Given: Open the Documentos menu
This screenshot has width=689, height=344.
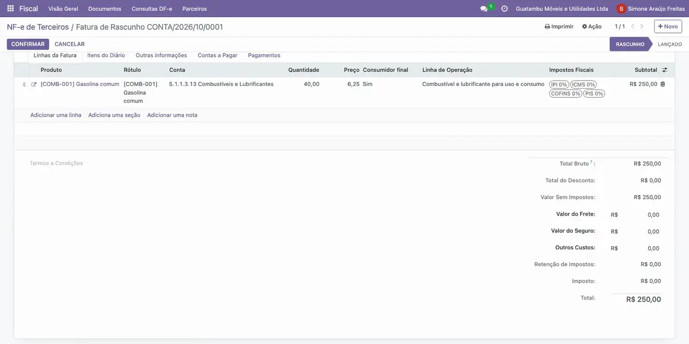Looking at the screenshot, I should [x=105, y=9].
